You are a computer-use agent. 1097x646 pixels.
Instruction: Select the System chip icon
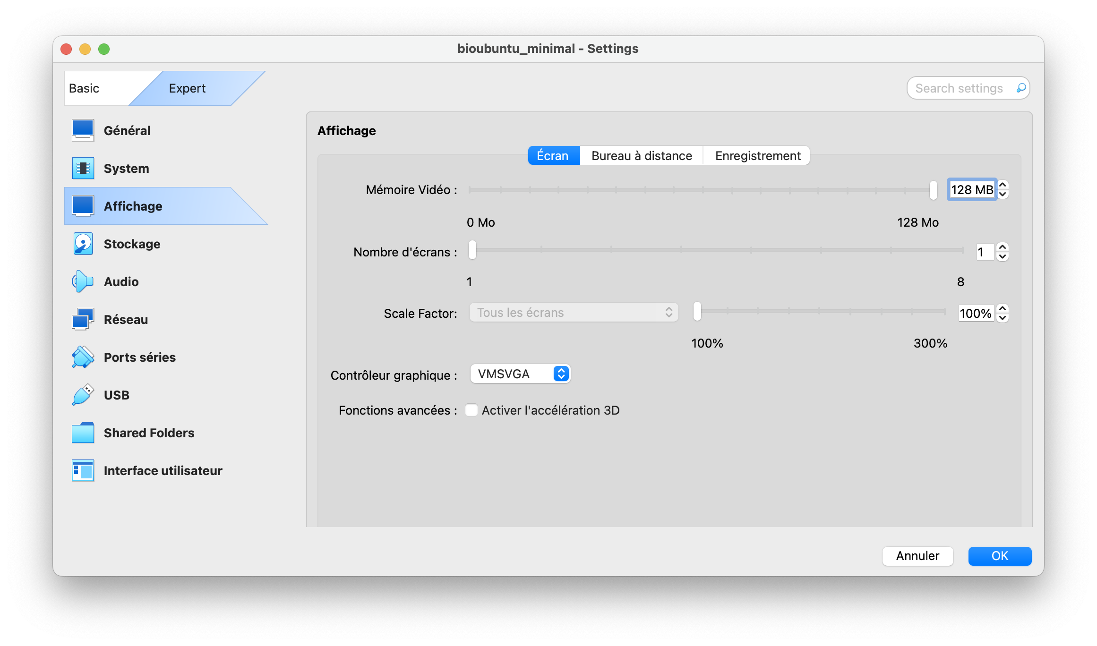coord(83,168)
